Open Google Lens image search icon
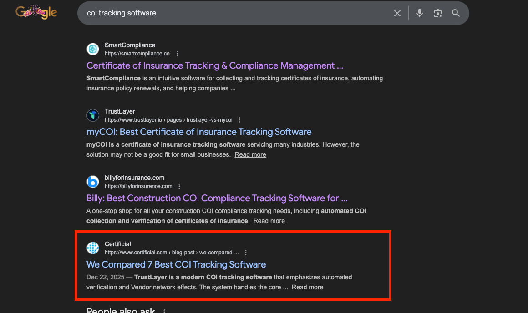The image size is (528, 313). point(438,13)
